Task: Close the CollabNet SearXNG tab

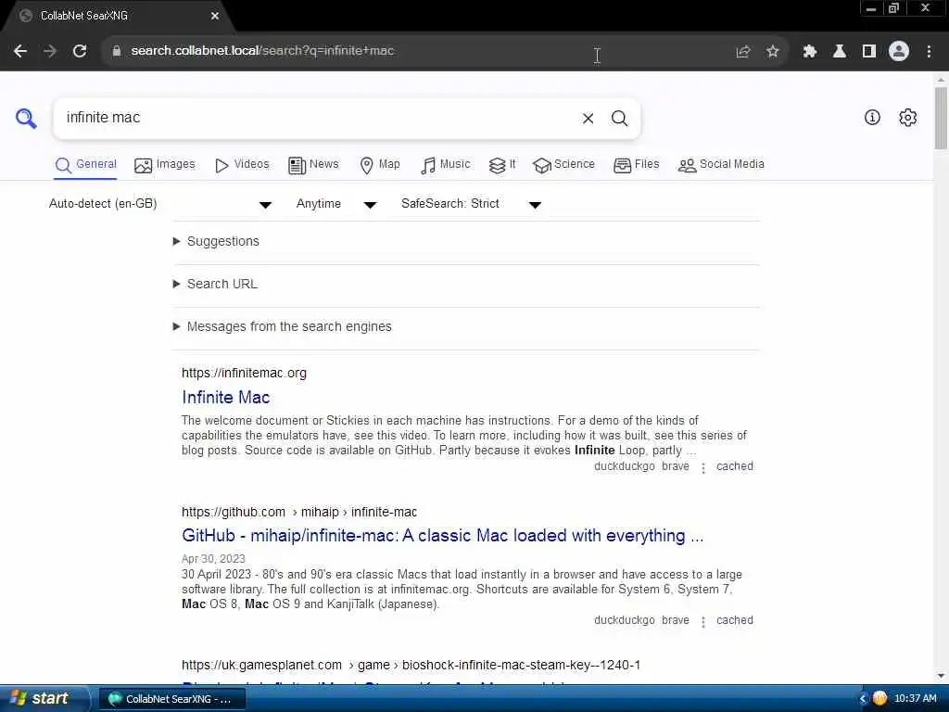Action: pyautogui.click(x=215, y=17)
